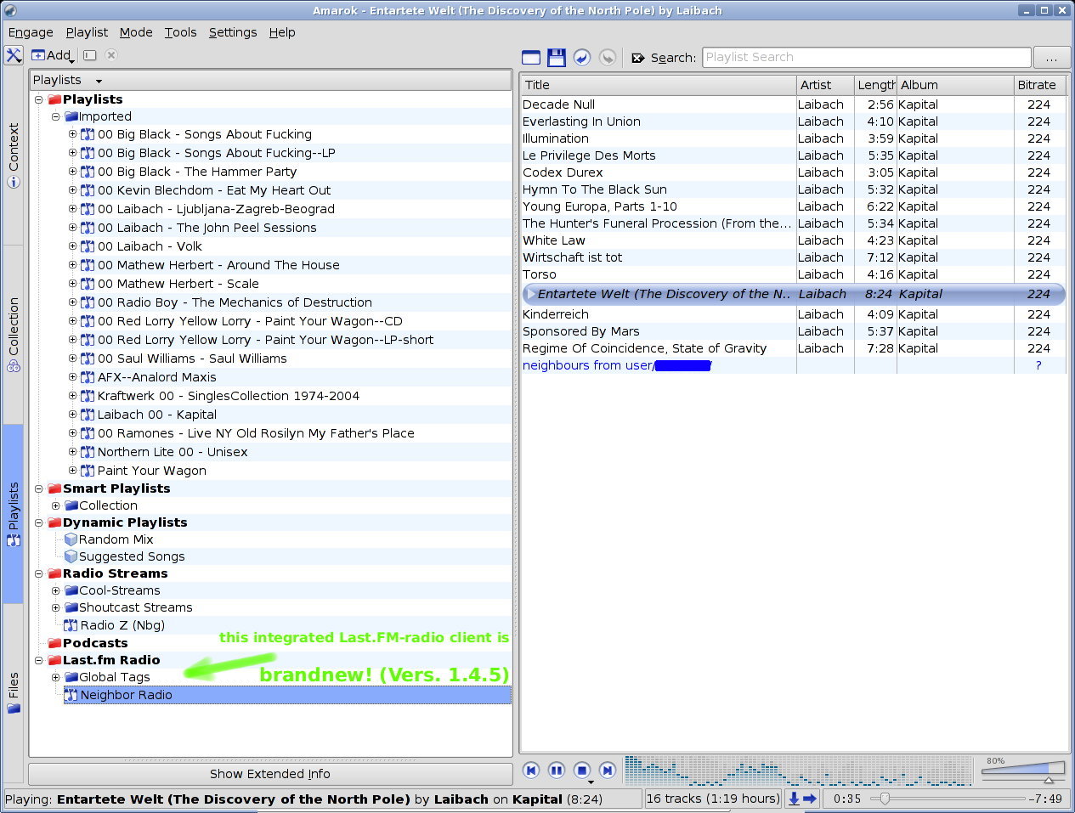Clear the playlist with the blue window icon
The width and height of the screenshot is (1075, 813).
click(x=531, y=58)
